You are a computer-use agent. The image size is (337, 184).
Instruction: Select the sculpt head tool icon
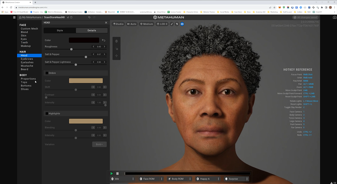click(x=116, y=41)
